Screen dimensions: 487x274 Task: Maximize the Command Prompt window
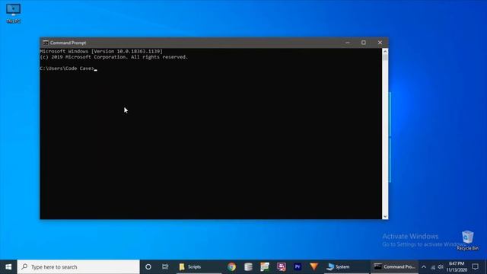(x=364, y=43)
